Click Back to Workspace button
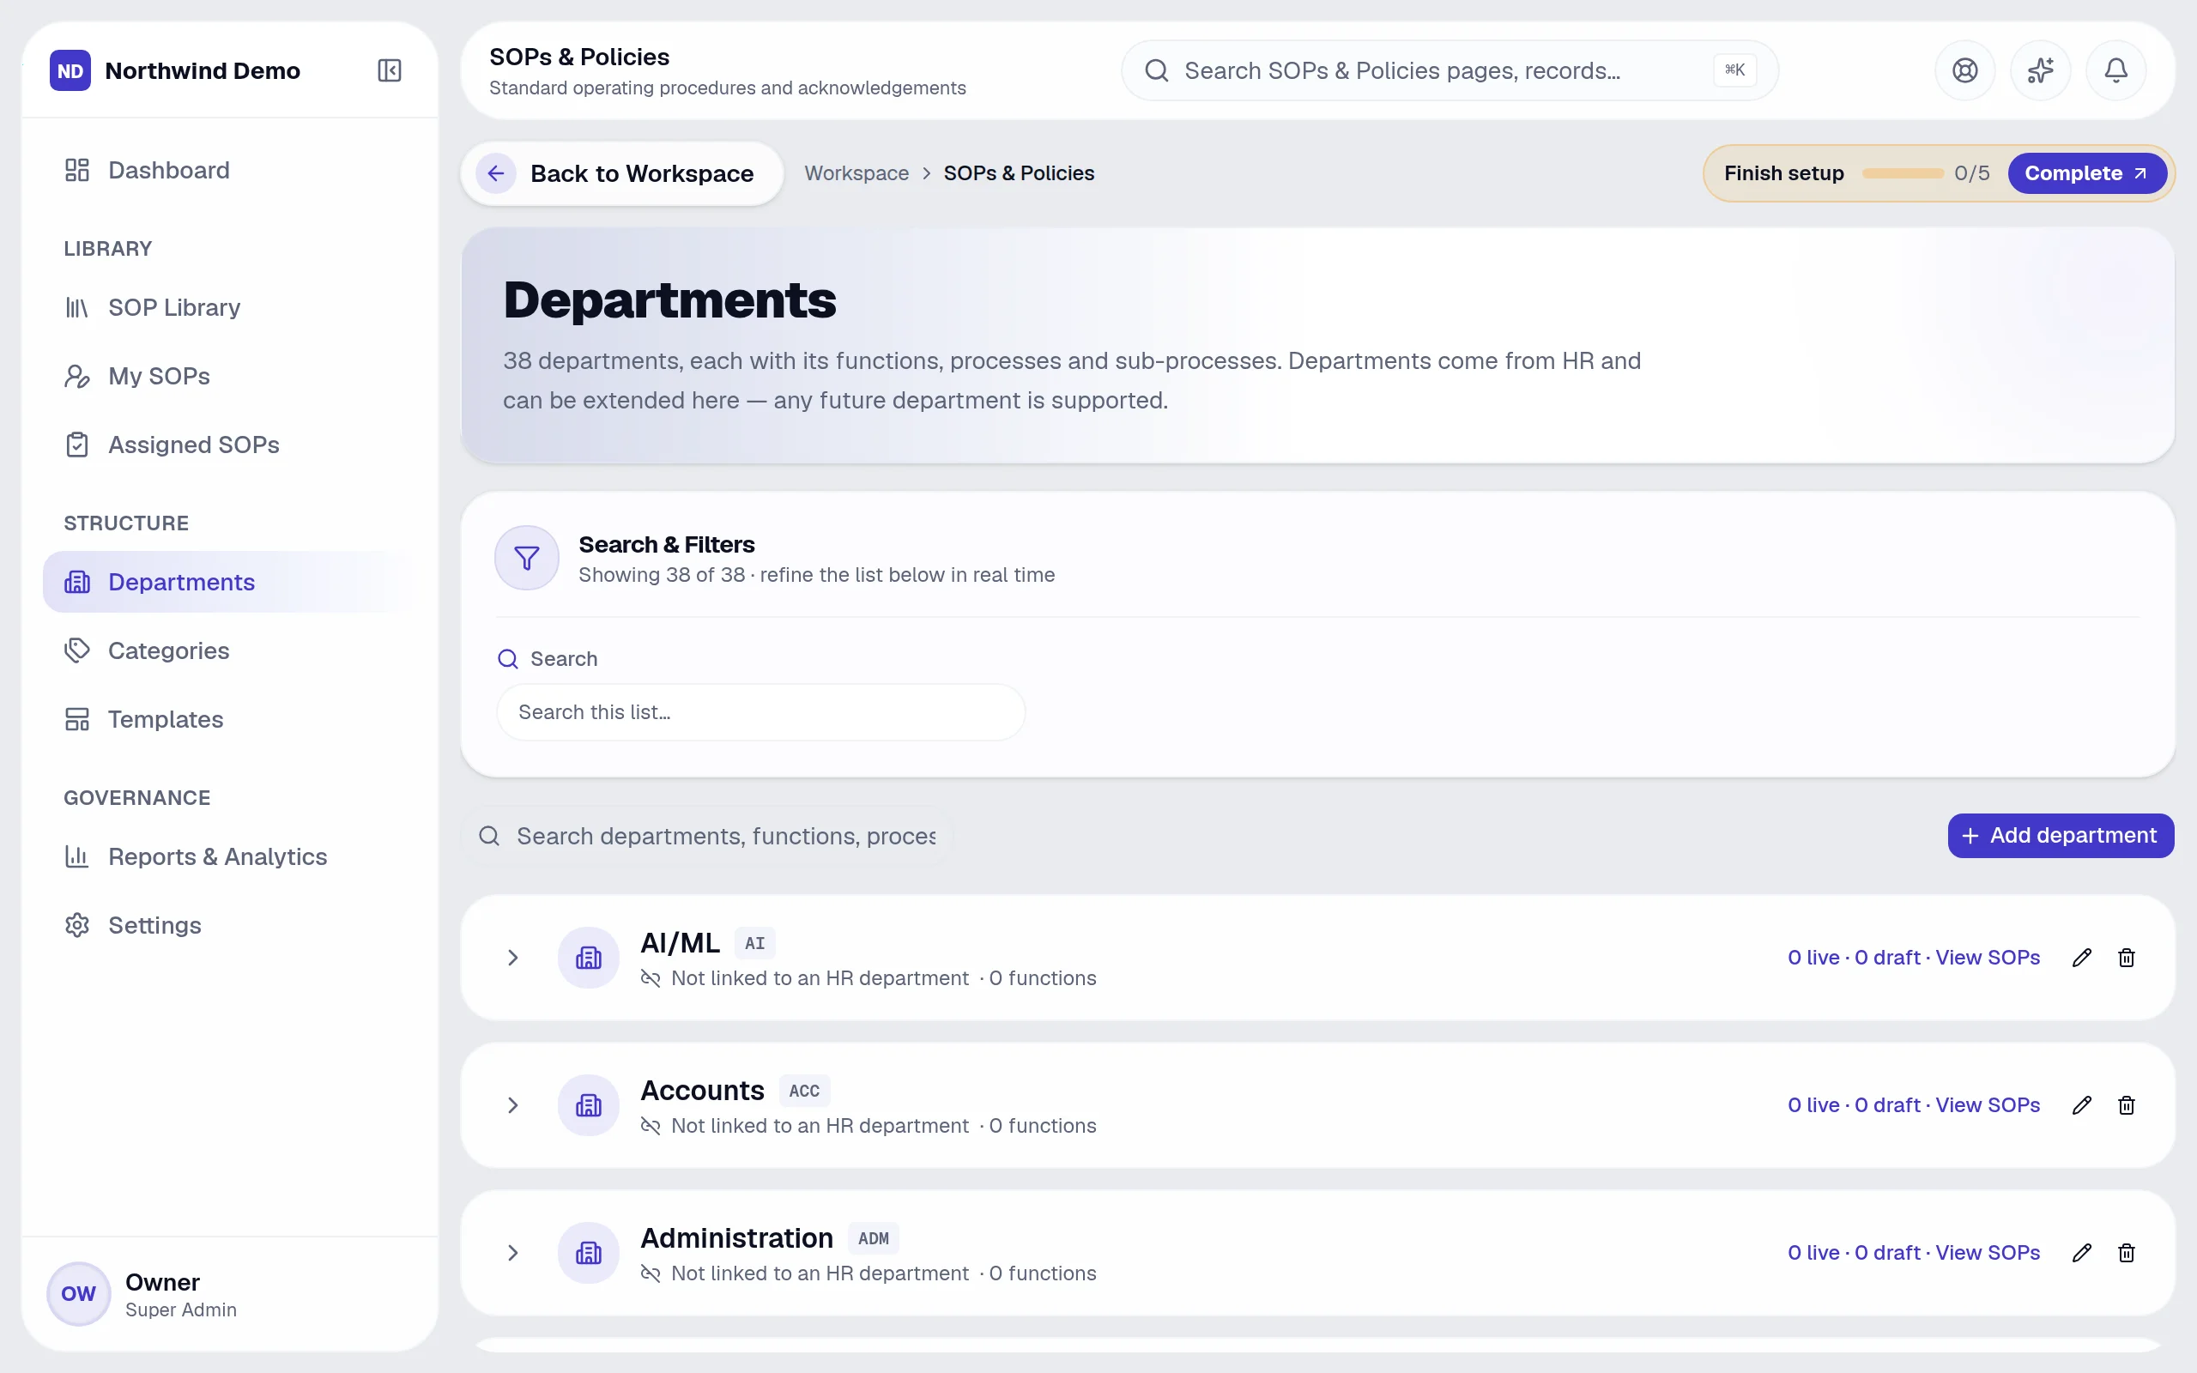Image resolution: width=2197 pixels, height=1373 pixels. coord(622,173)
